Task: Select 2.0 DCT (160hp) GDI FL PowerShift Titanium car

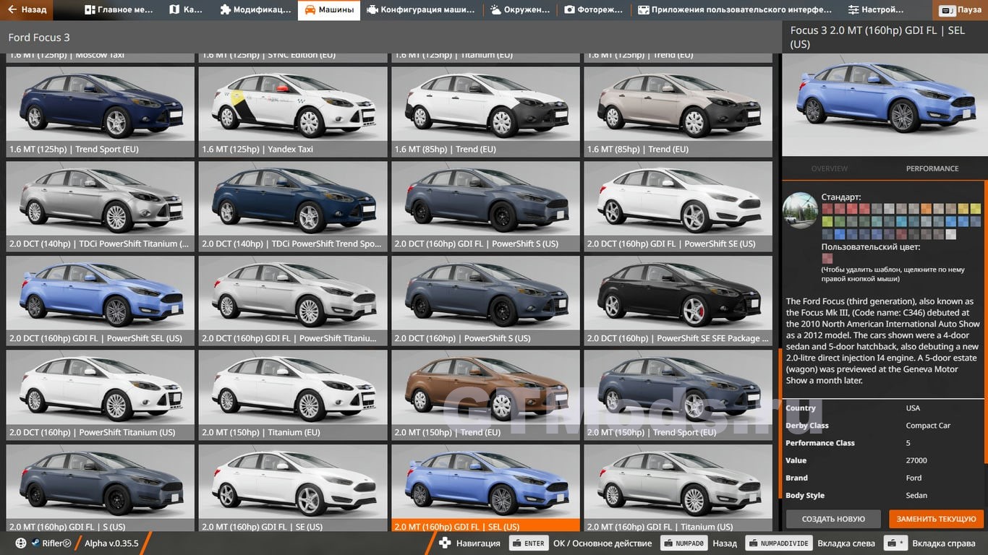Action: click(293, 301)
